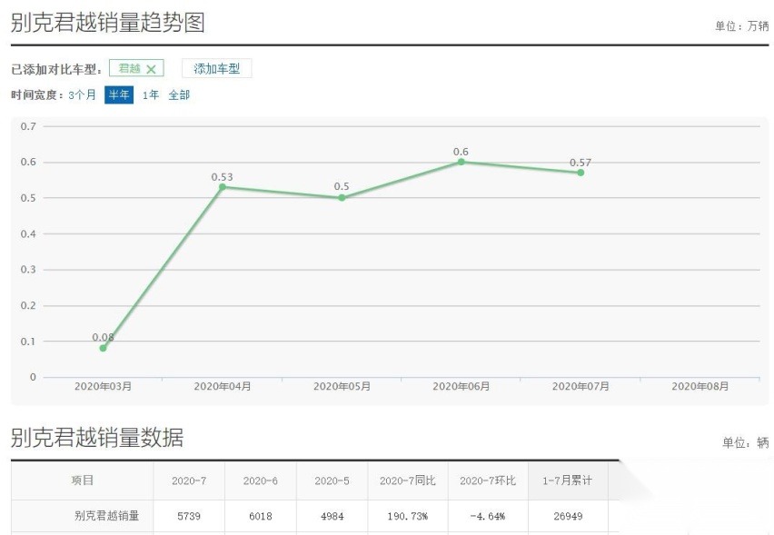Click the 2020年08月 axis label
774x535 pixels.
pos(700,386)
